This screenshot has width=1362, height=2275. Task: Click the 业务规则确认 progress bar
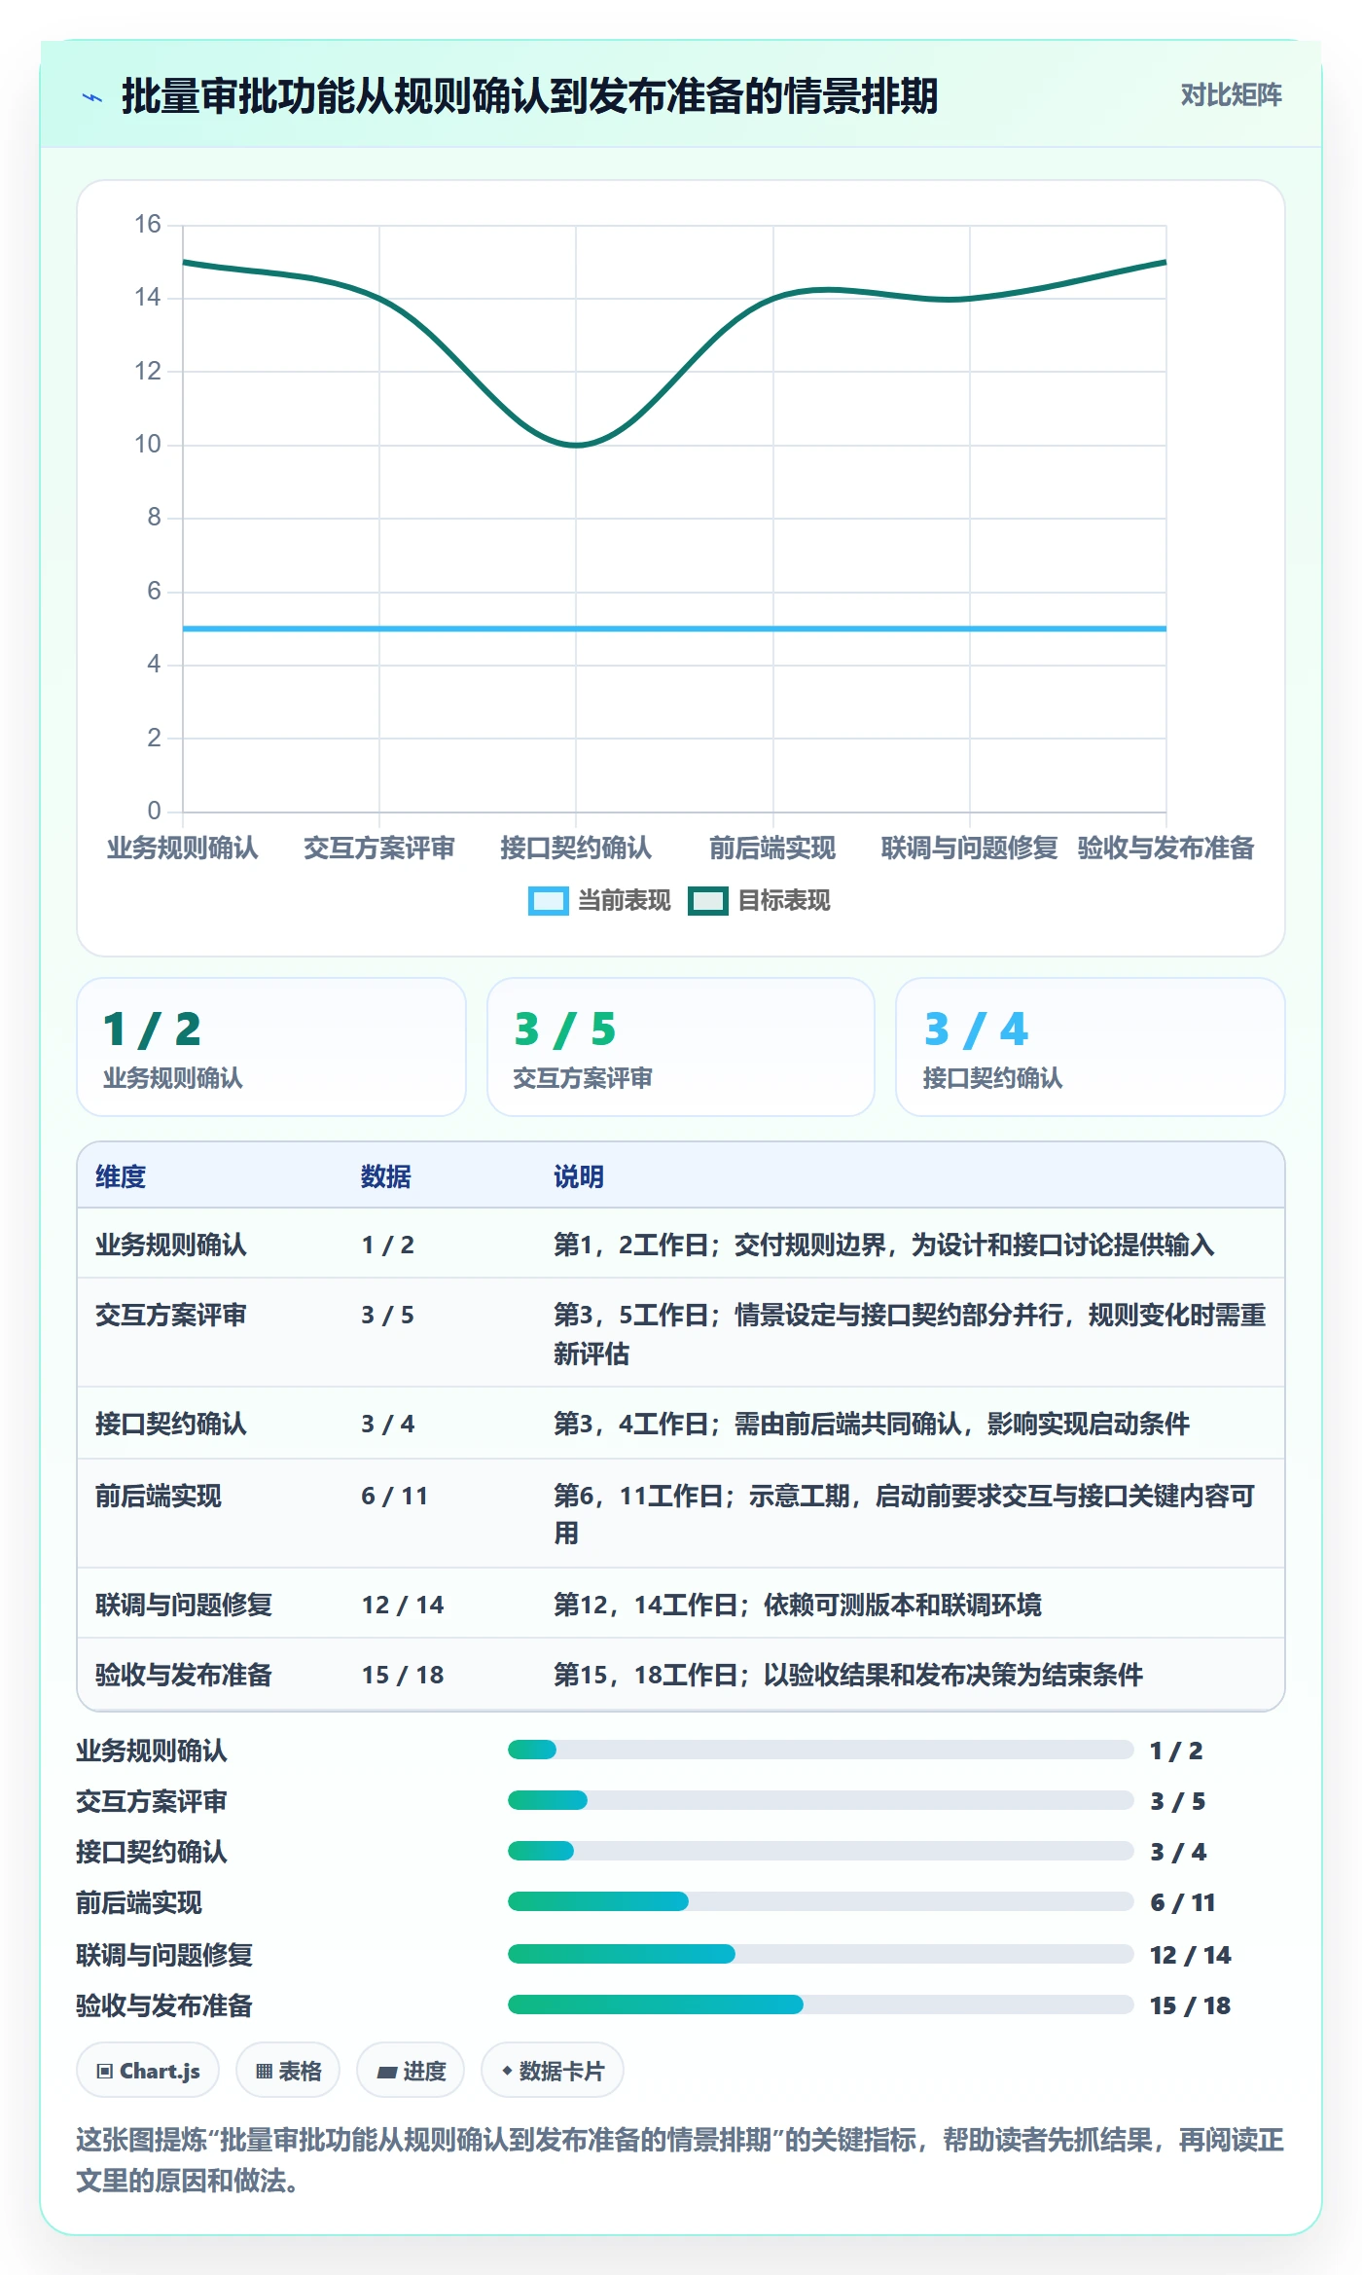click(820, 1750)
